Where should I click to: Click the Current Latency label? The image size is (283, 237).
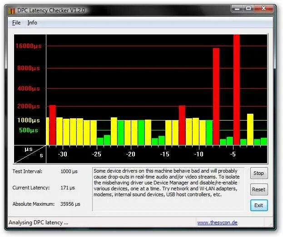click(31, 188)
